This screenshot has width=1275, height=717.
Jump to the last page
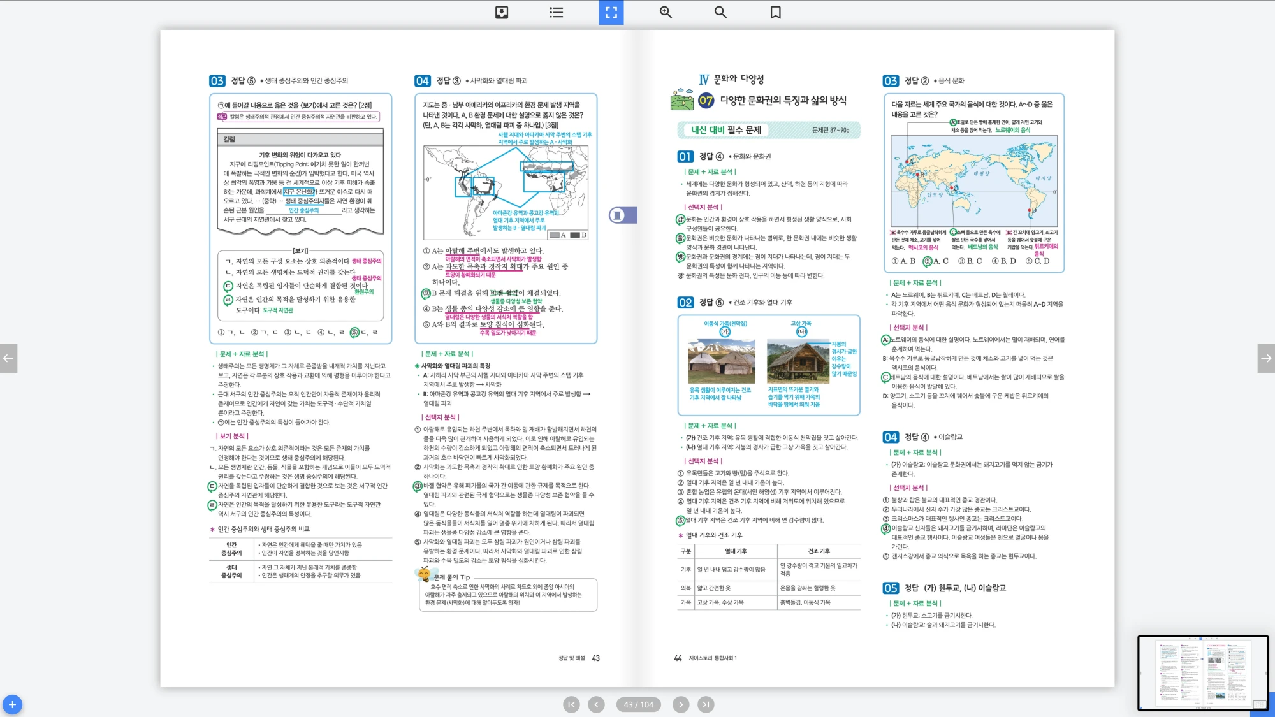706,704
